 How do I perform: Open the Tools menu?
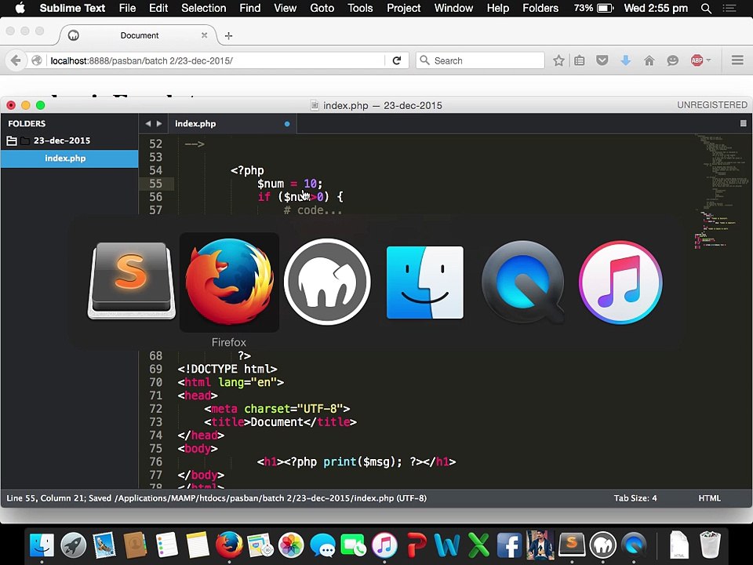click(x=360, y=8)
